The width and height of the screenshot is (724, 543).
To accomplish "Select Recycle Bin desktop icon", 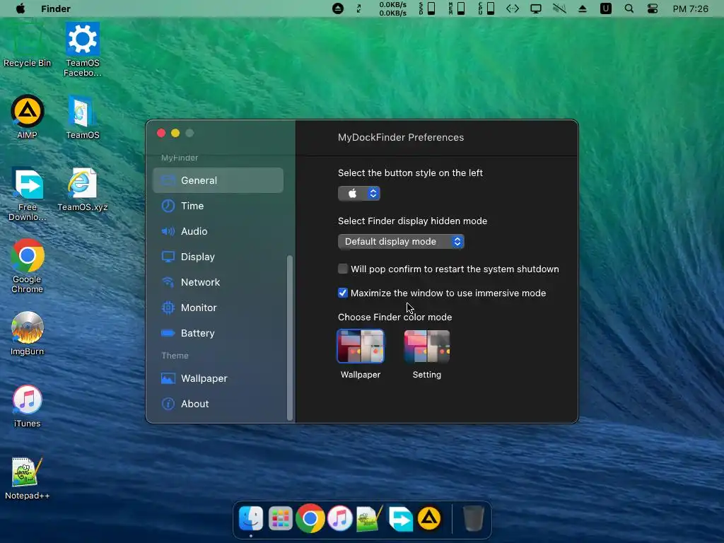I will pos(28,46).
